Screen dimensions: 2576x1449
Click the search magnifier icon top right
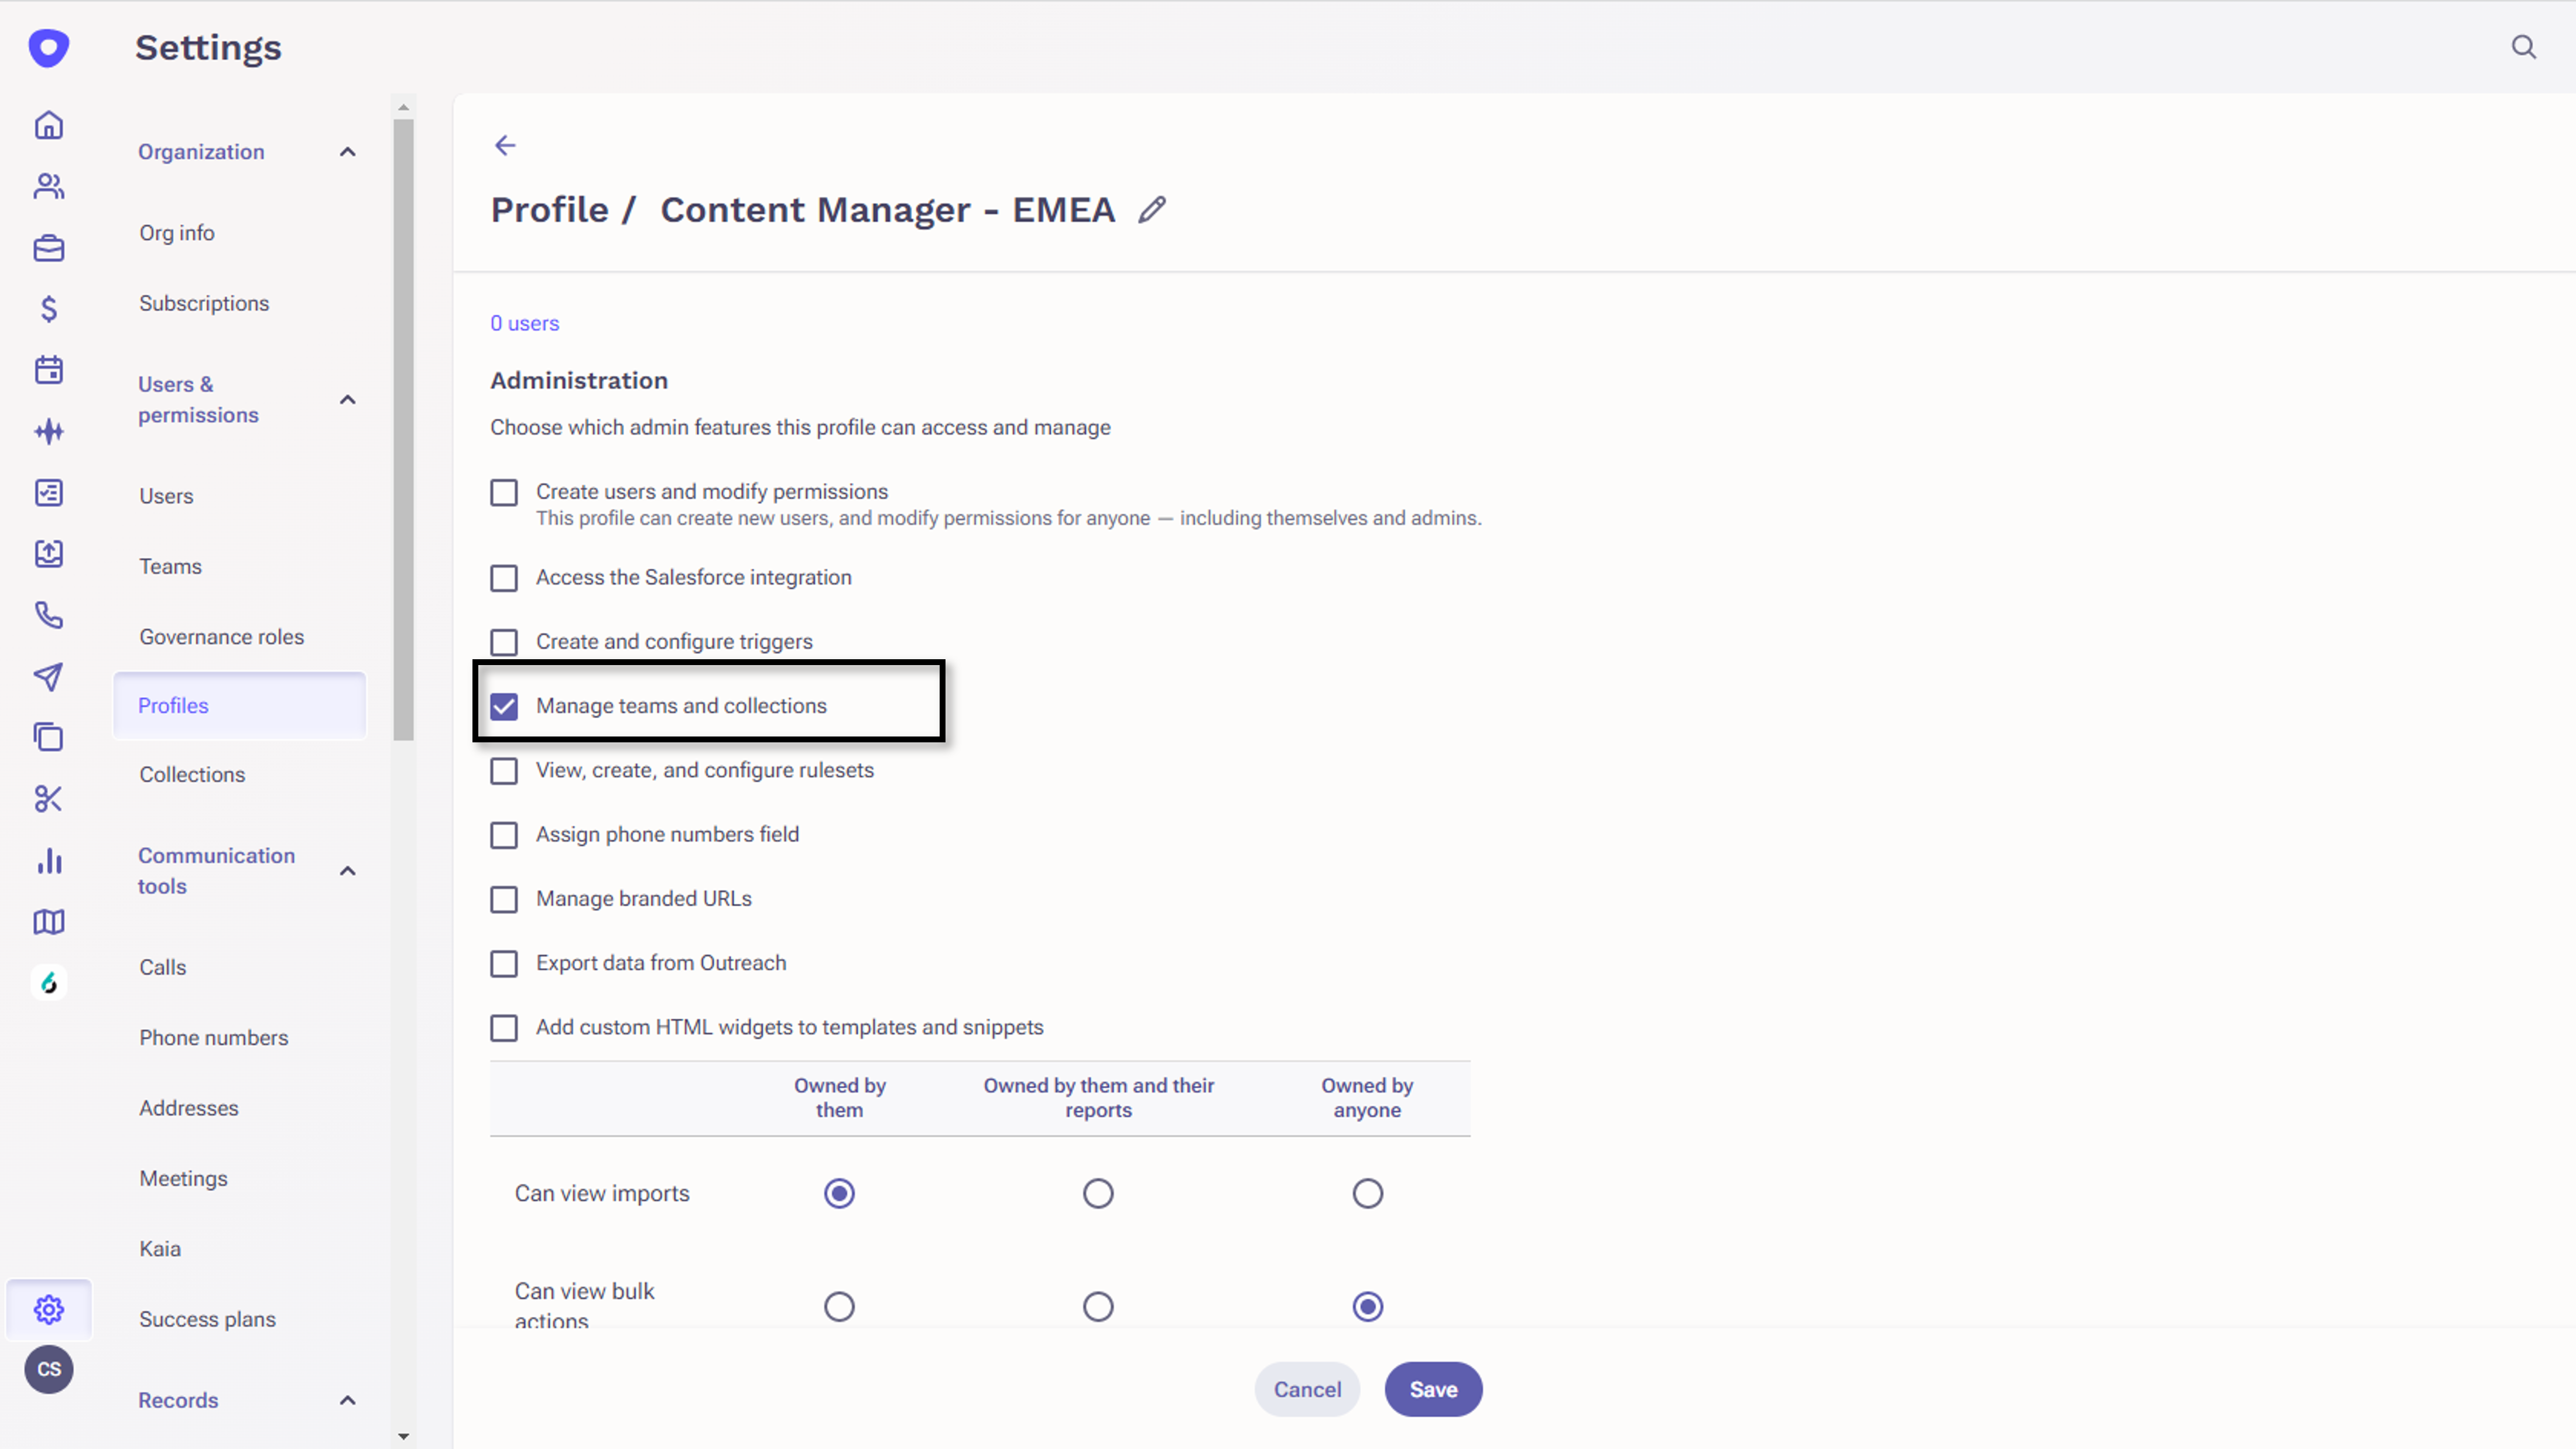tap(2524, 47)
